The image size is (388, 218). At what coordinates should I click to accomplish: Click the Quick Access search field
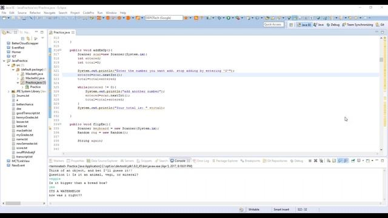coord(273,24)
